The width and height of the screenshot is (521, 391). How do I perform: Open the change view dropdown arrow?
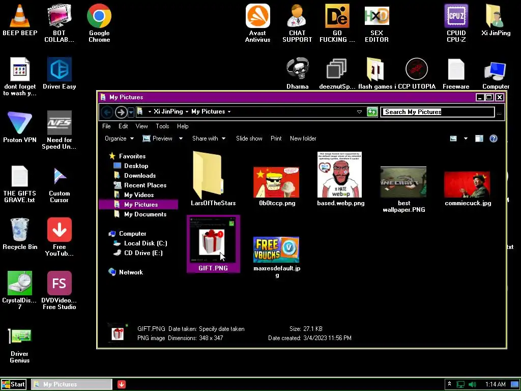pyautogui.click(x=466, y=138)
